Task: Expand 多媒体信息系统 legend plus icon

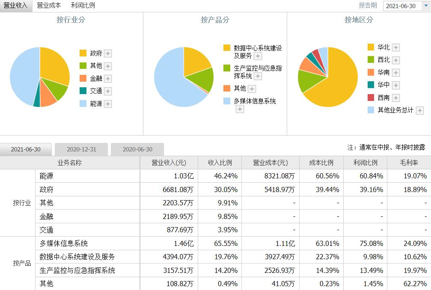Action: coord(240,109)
